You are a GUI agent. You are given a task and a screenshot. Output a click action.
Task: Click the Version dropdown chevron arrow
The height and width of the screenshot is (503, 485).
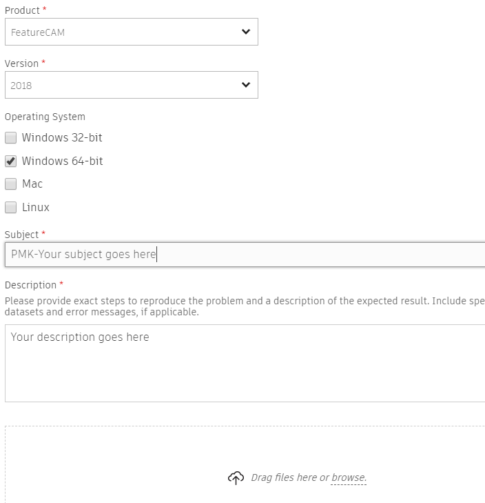pos(246,85)
